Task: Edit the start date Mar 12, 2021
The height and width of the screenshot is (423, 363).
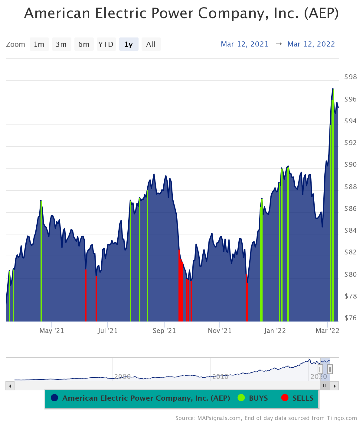Action: tap(245, 44)
